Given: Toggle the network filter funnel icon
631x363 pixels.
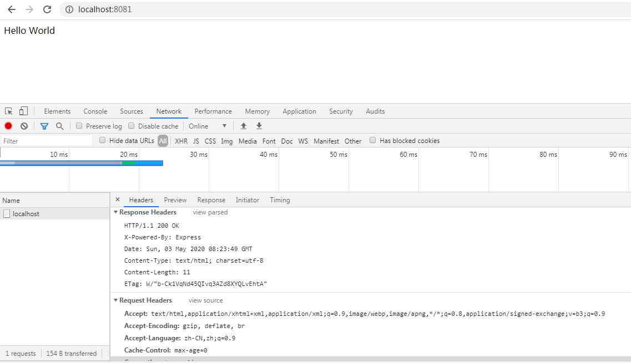Looking at the screenshot, I should 44,126.
